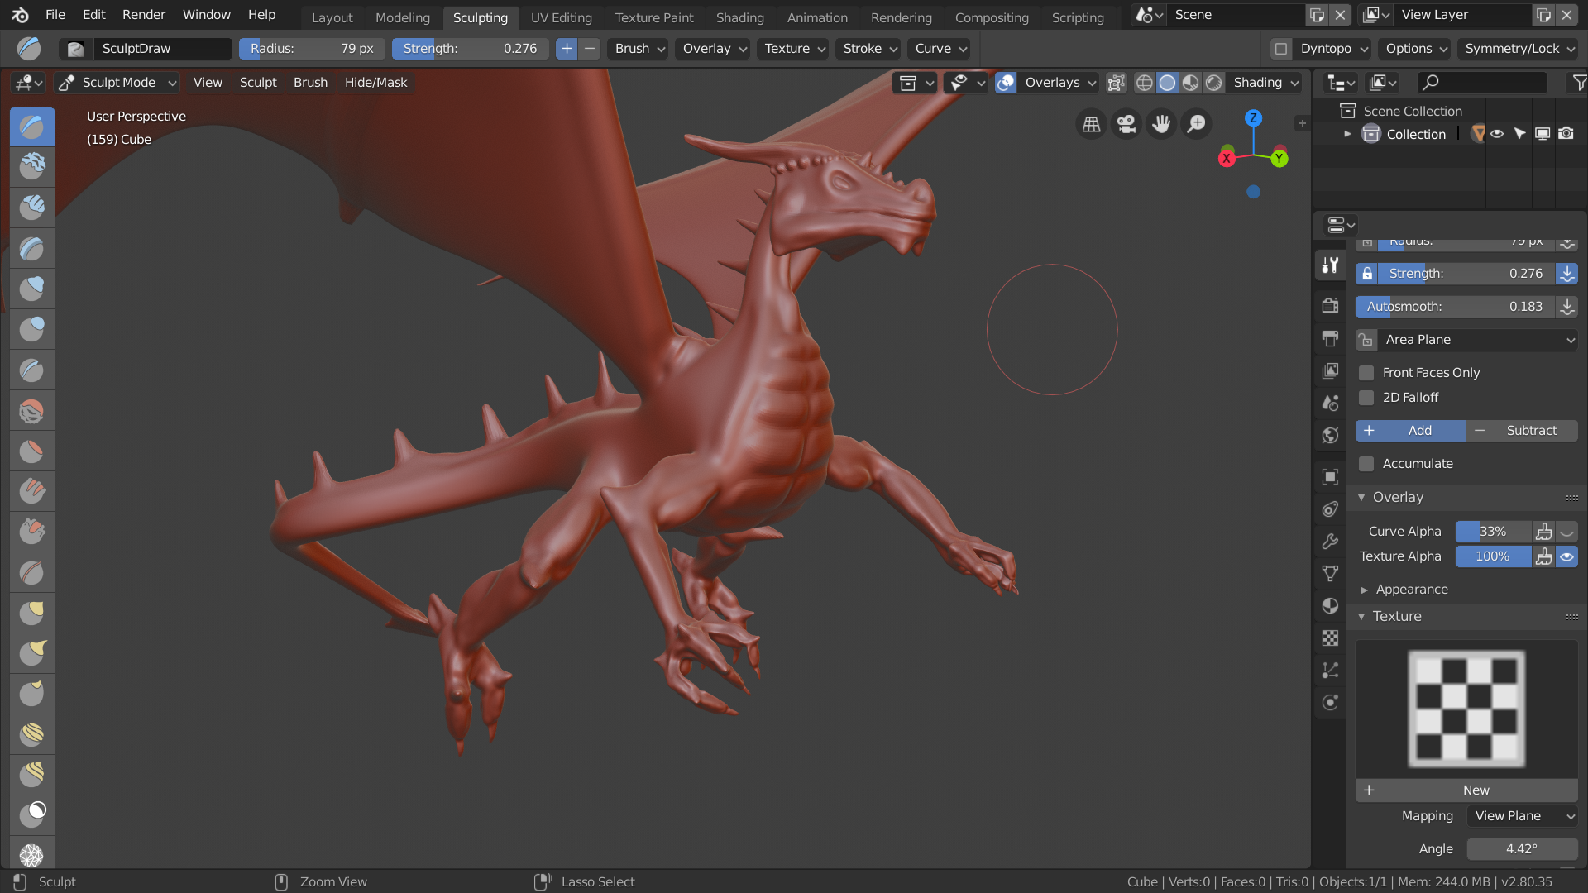Open the Hide/Mask menu
Viewport: 1588px width, 893px height.
(376, 83)
